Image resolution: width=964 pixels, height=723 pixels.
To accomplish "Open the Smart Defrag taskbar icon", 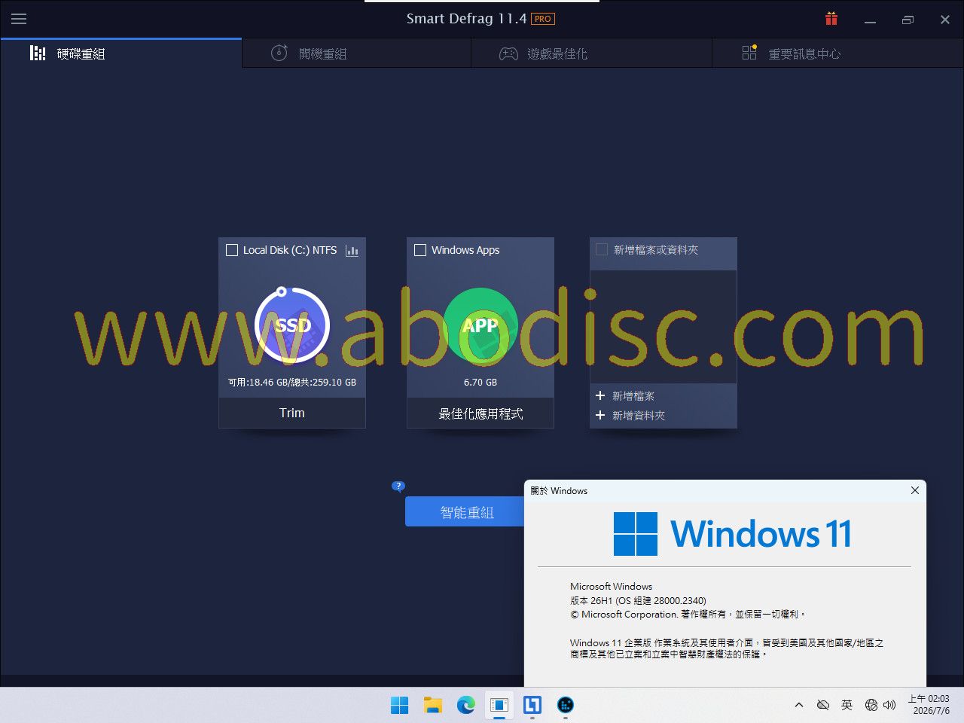I will click(x=566, y=705).
